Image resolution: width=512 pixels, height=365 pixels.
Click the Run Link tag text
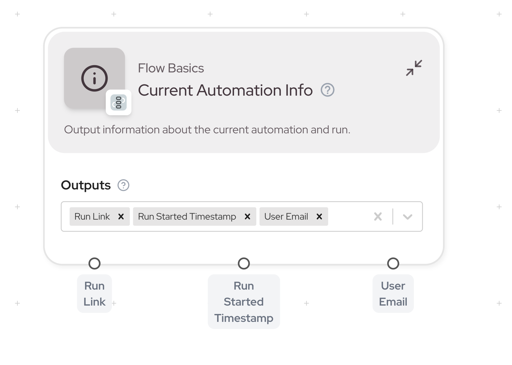click(92, 217)
